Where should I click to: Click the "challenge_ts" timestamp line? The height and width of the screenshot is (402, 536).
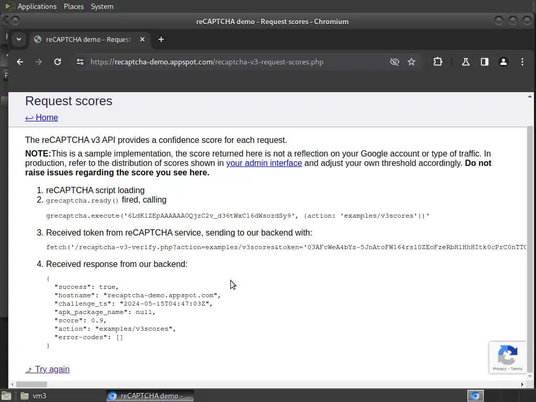[133, 304]
